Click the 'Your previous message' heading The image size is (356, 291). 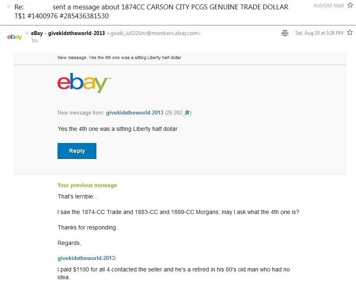pos(87,185)
